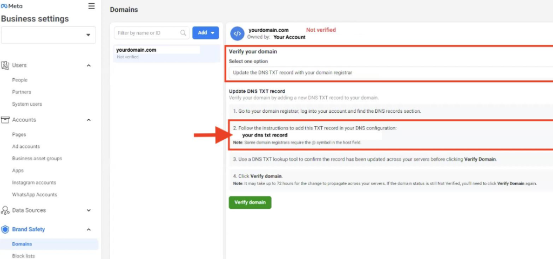The width and height of the screenshot is (553, 259).
Task: Open Block lists
Action: click(23, 256)
